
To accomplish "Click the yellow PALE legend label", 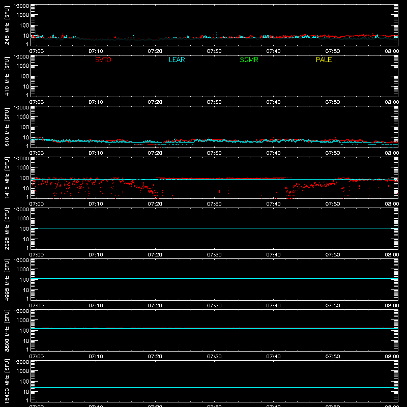I will pos(324,60).
